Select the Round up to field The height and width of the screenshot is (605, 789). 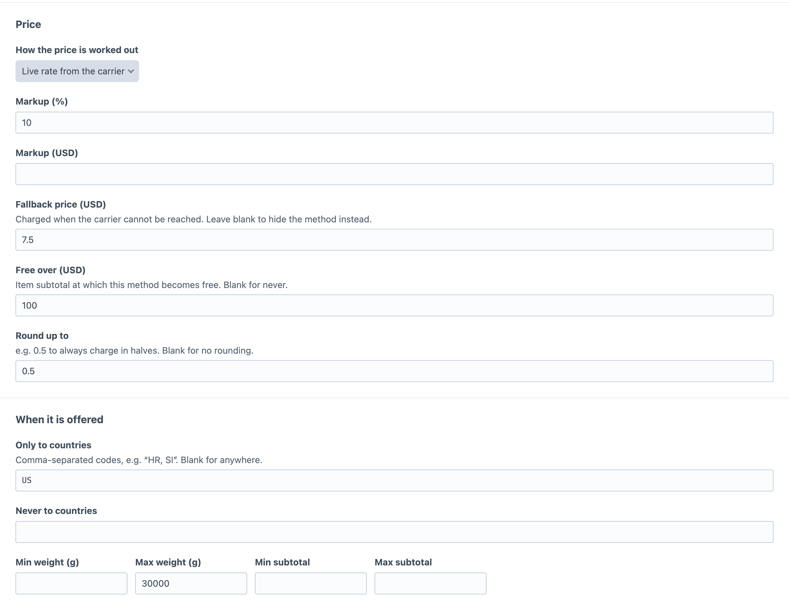click(394, 371)
